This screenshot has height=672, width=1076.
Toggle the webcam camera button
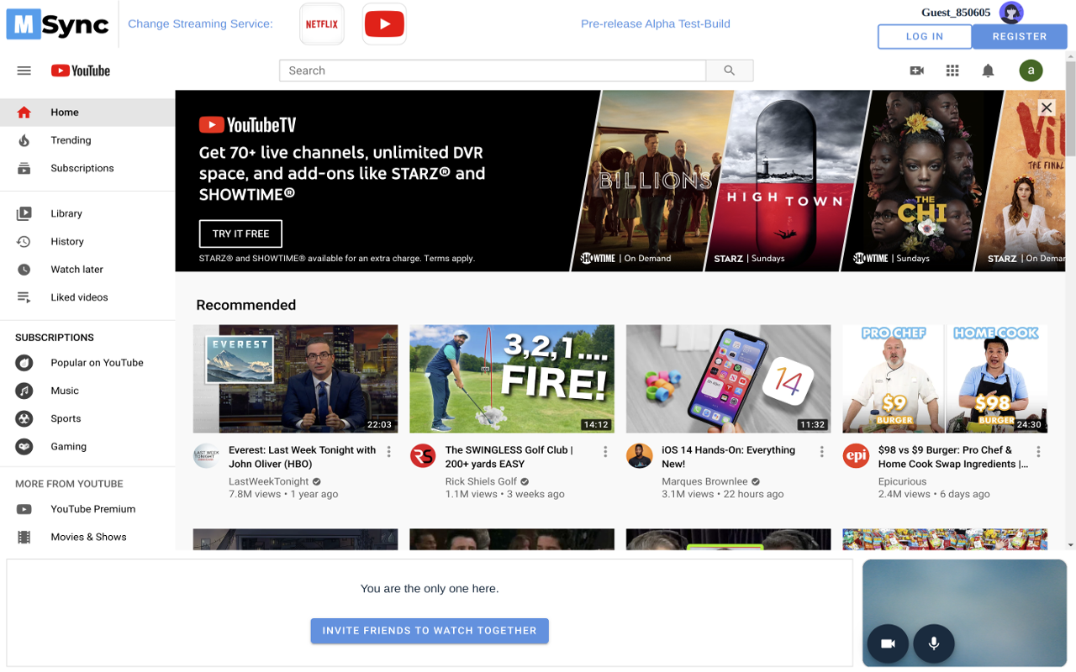point(888,644)
